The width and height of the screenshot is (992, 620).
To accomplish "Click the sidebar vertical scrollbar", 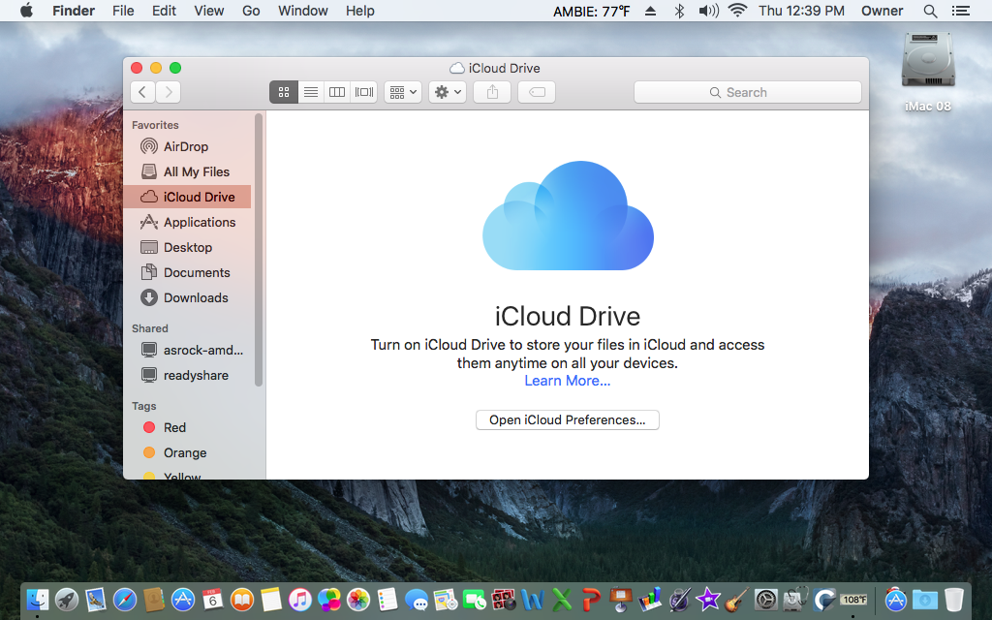I will [258, 250].
